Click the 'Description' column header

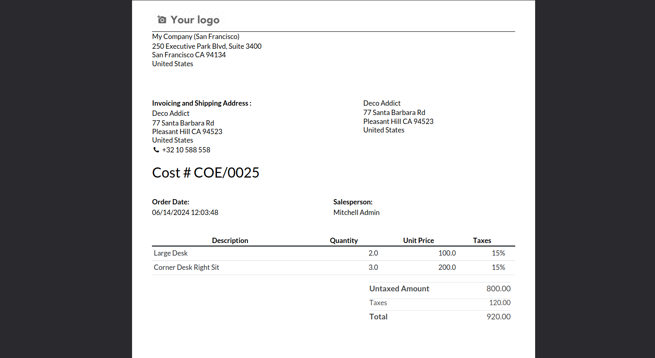point(230,241)
